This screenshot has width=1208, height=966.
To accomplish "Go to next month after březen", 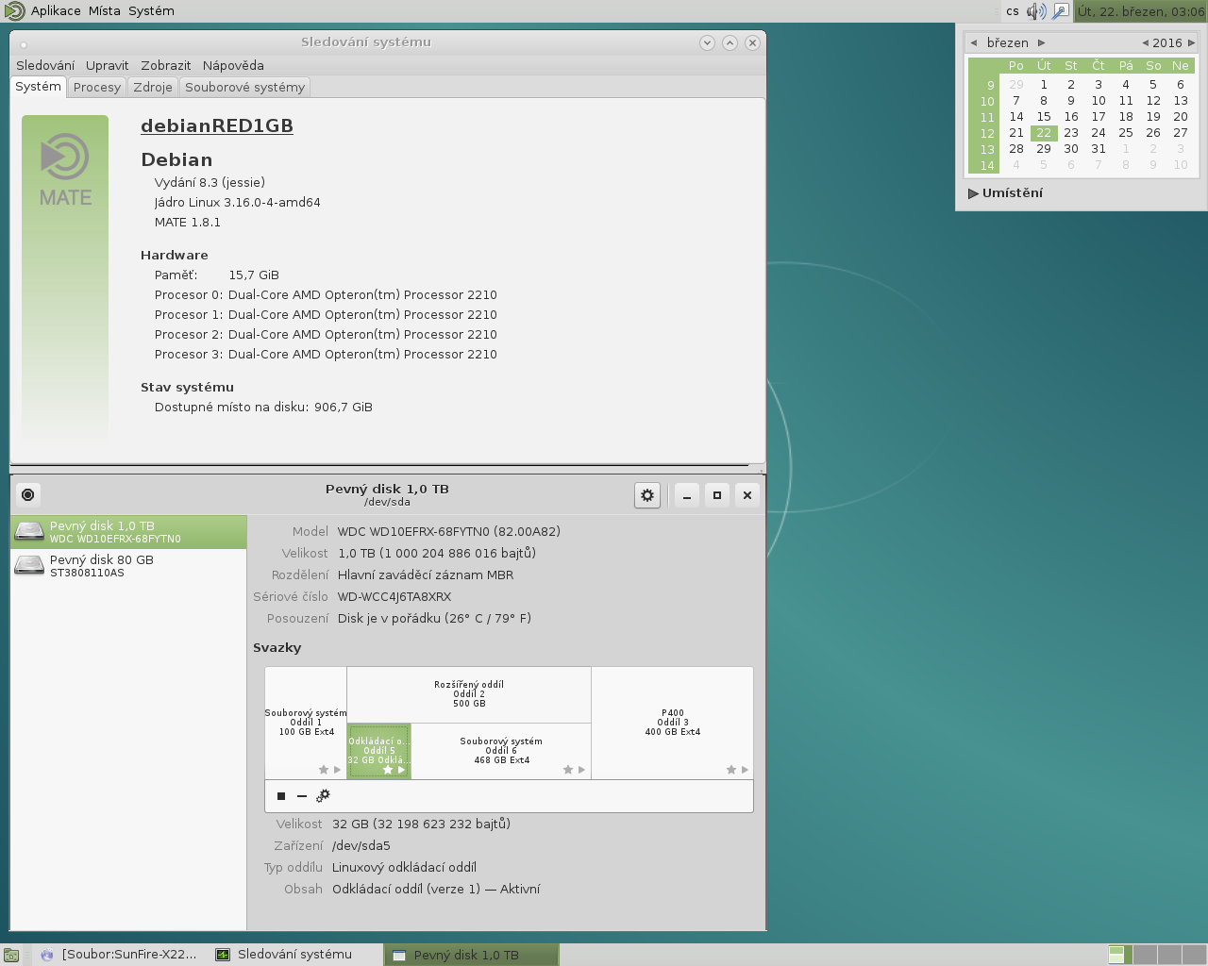I will [x=1042, y=42].
